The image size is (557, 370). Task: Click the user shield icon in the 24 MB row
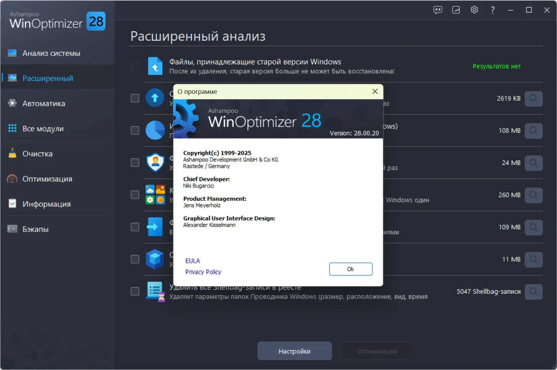pyautogui.click(x=155, y=163)
